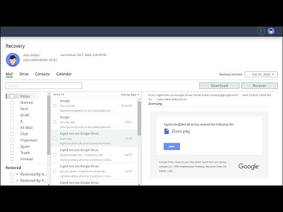
Task: Open the Contacts tab
Action: 42,74
